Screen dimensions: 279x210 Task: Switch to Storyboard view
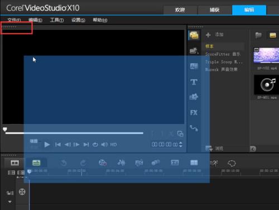(15, 163)
